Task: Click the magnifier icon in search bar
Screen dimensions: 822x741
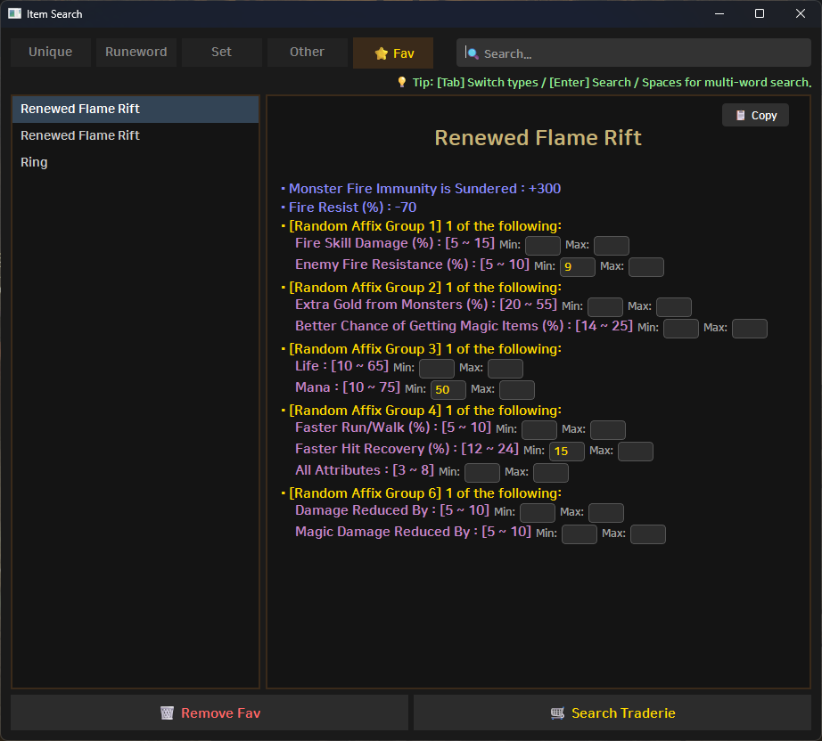Action: pos(473,53)
